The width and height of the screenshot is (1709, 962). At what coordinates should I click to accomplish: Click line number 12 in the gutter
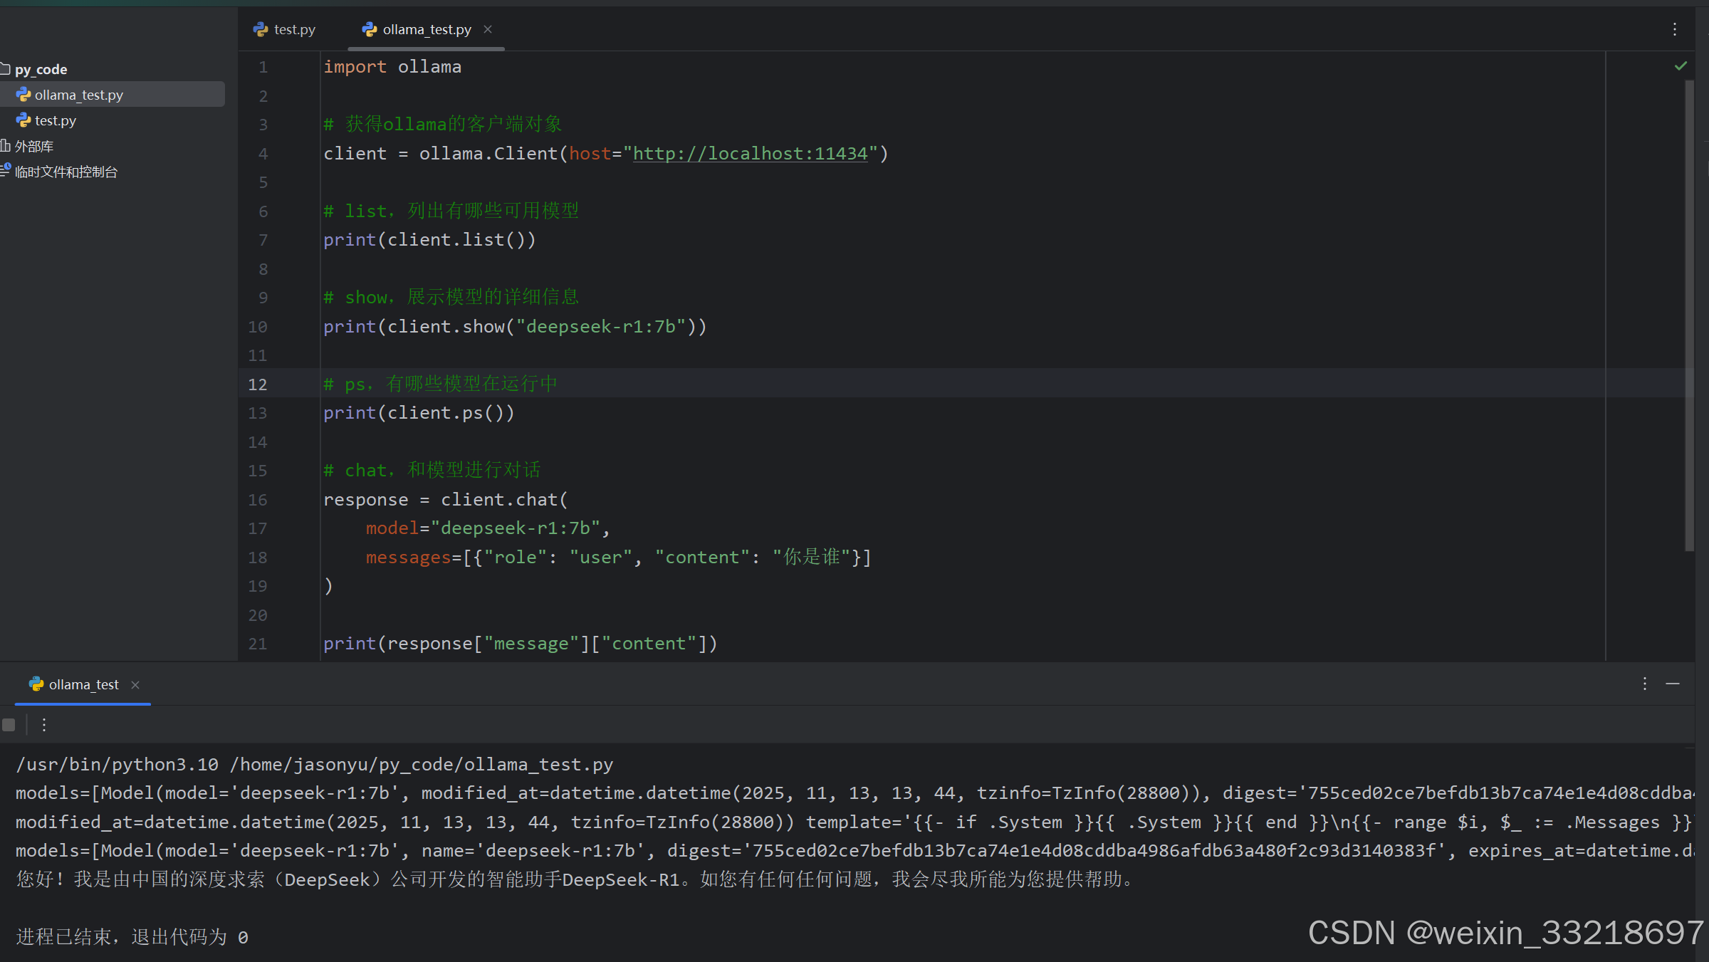coord(258,385)
